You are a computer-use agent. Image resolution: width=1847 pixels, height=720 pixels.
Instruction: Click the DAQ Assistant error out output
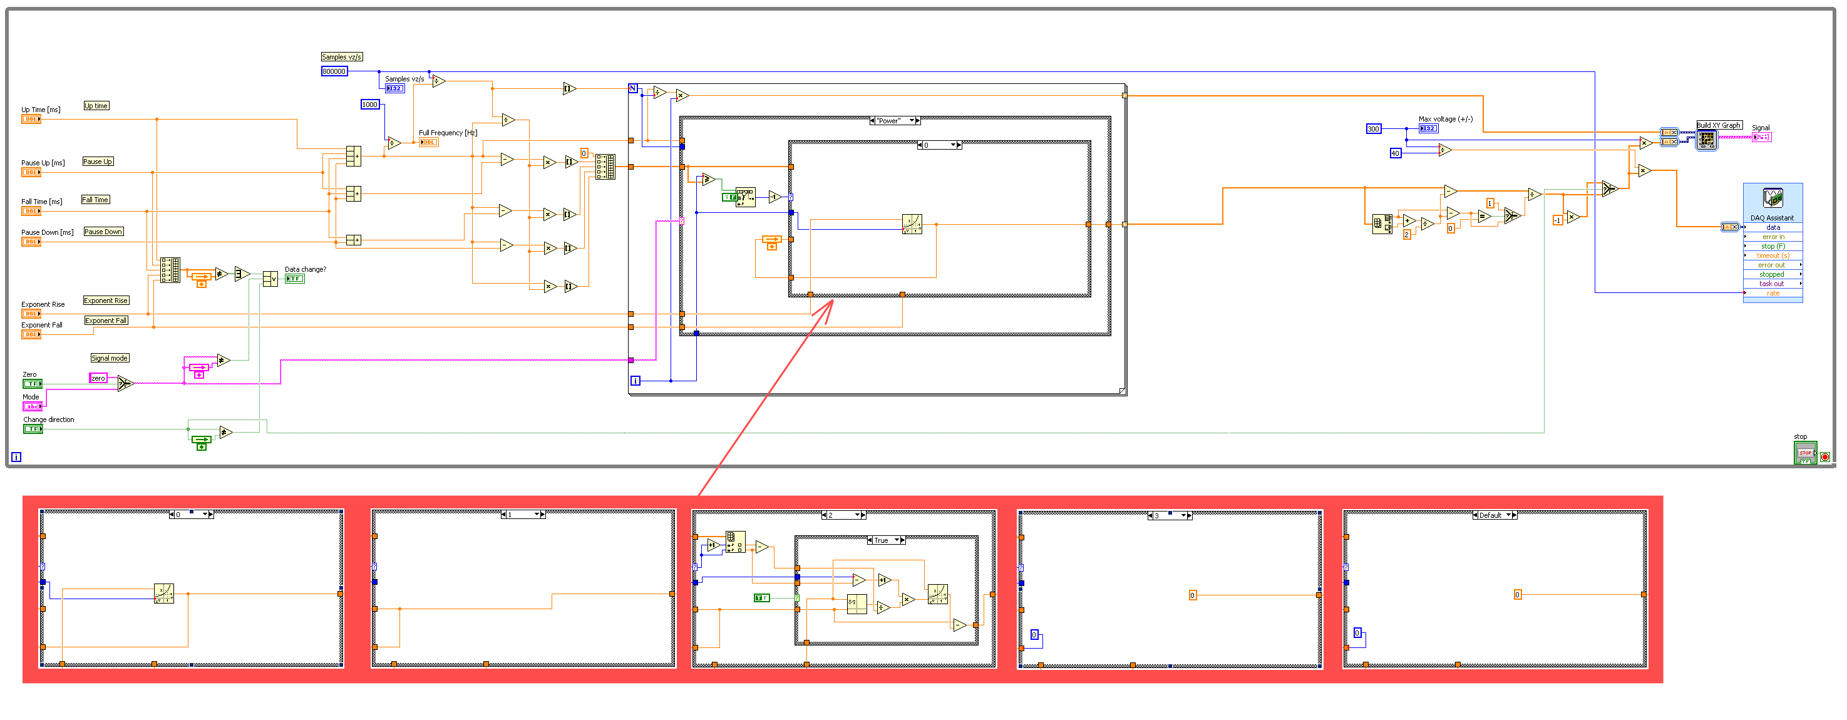pyautogui.click(x=1772, y=265)
